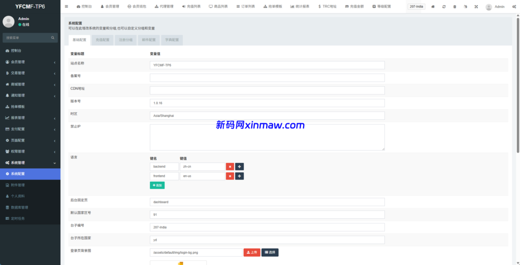Open 控制台 in top navigation
The image size is (520, 265).
tap(84, 7)
